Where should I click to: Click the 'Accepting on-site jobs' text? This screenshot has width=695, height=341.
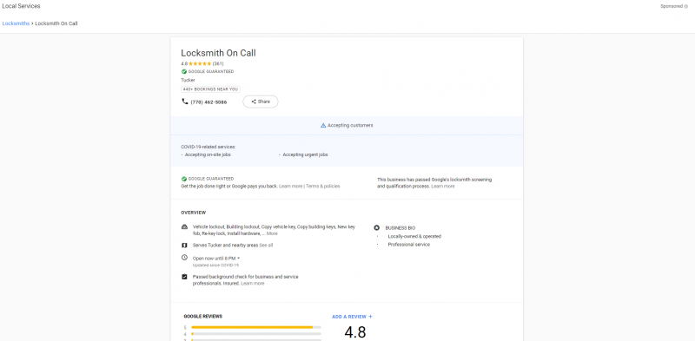click(208, 155)
